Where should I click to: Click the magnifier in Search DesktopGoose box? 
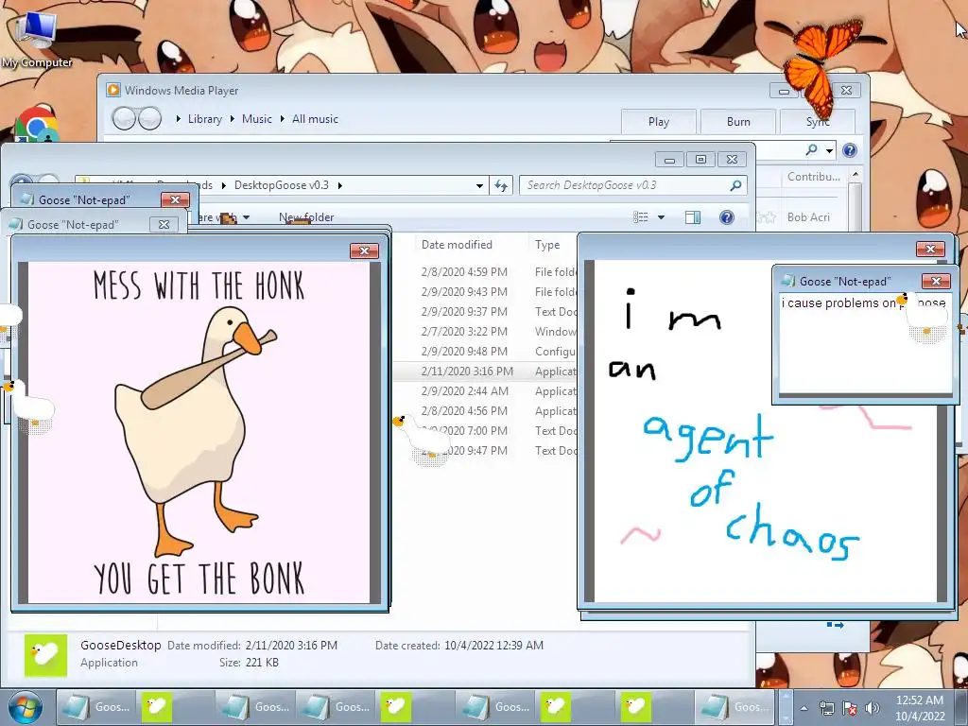coord(735,185)
